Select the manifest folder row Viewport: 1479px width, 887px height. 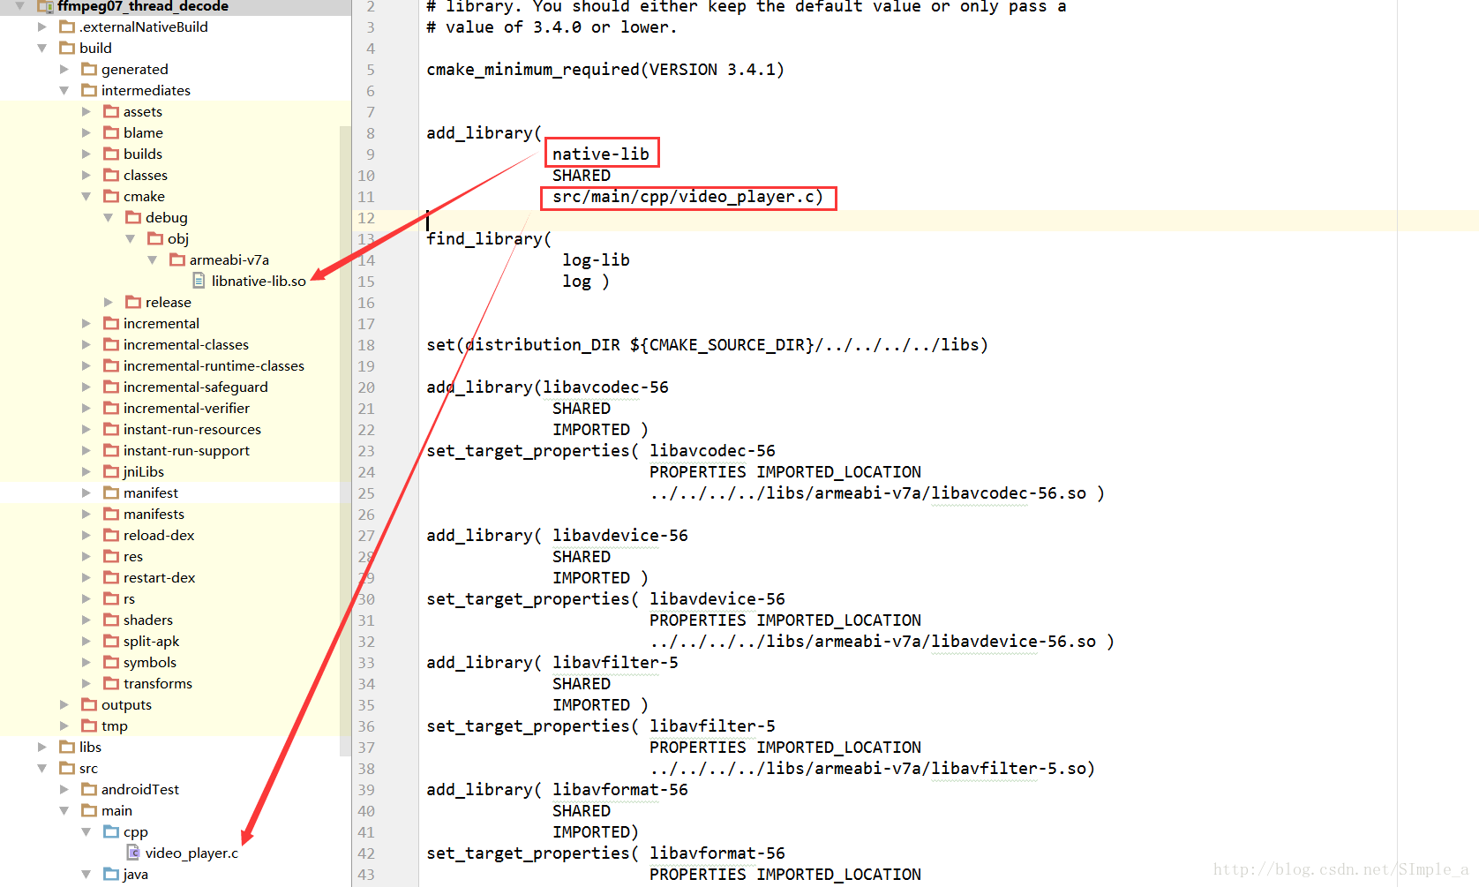click(176, 492)
